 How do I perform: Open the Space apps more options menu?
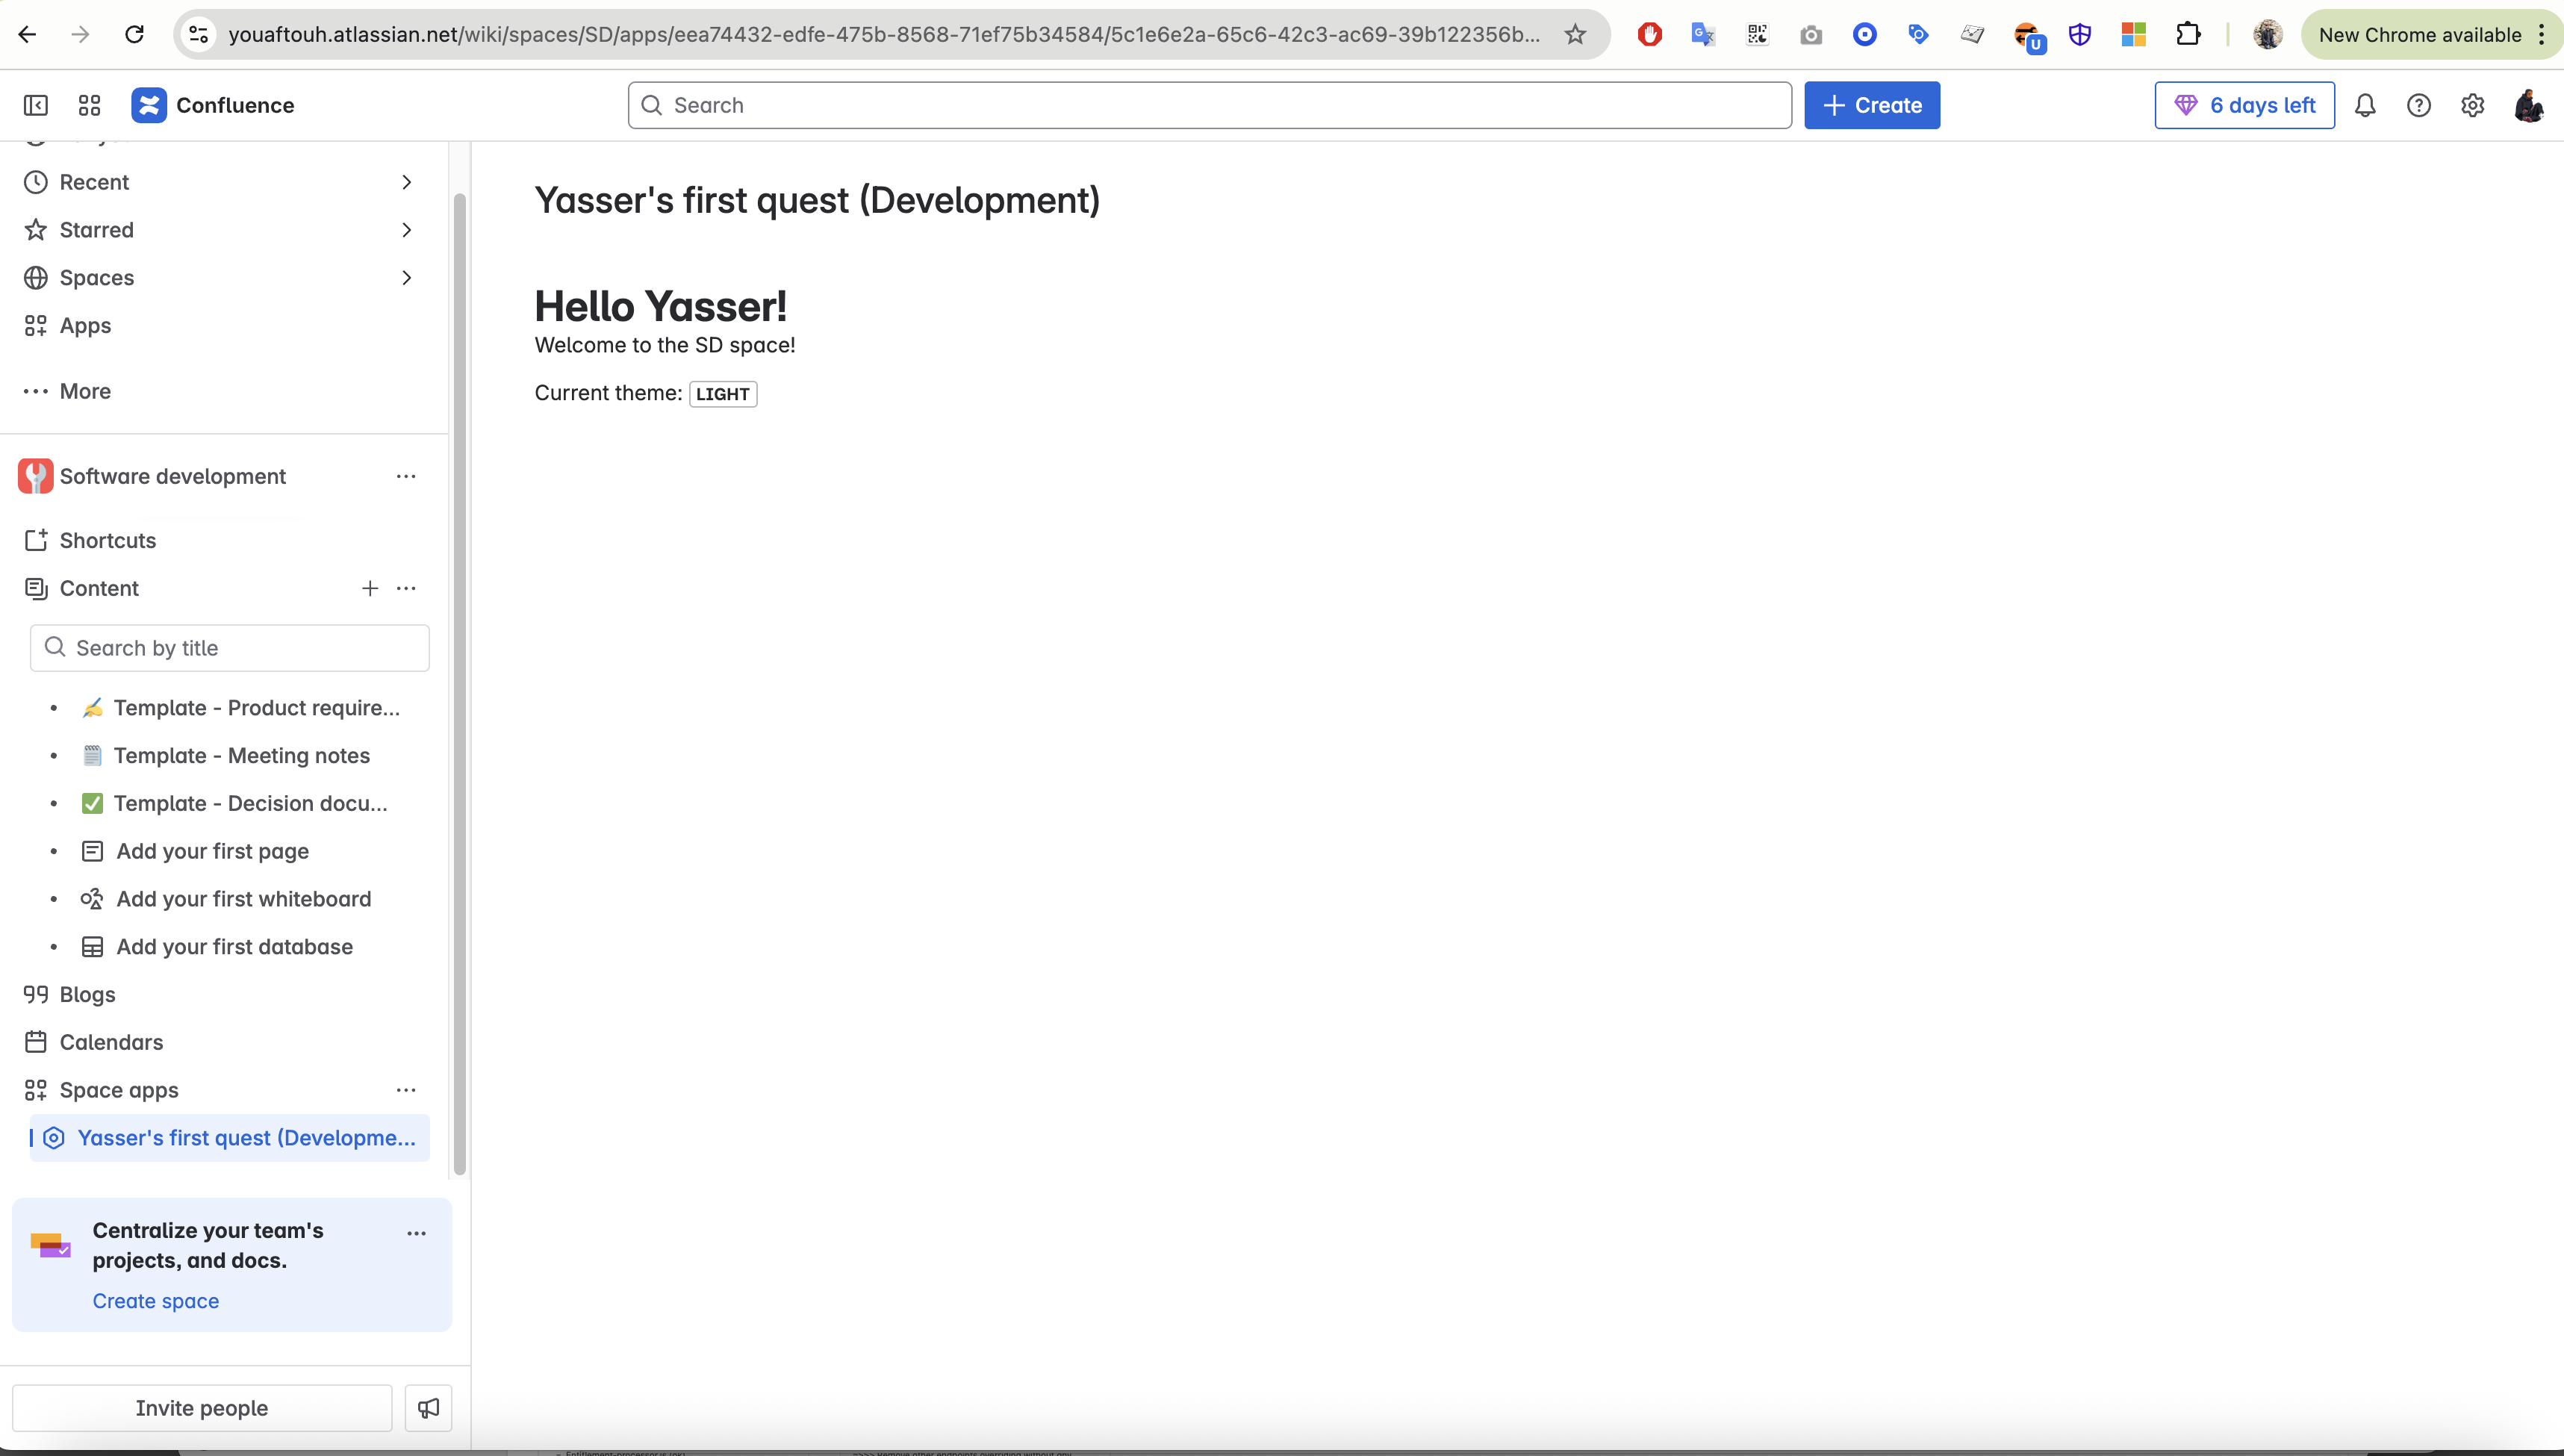(x=405, y=1090)
